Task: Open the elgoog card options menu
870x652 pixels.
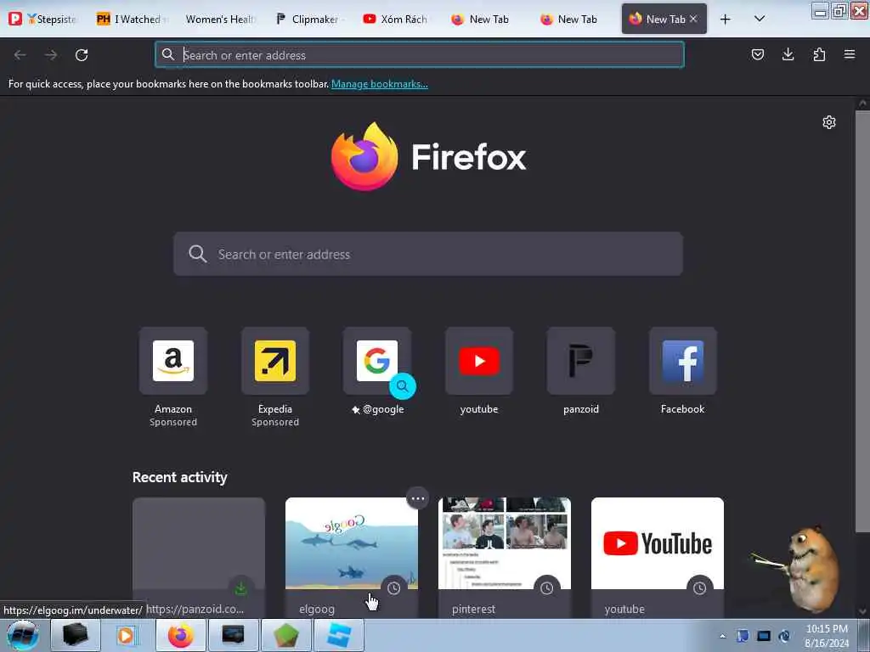Action: [417, 498]
